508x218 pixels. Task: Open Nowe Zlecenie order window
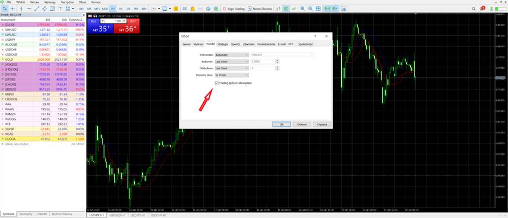pyautogui.click(x=260, y=9)
